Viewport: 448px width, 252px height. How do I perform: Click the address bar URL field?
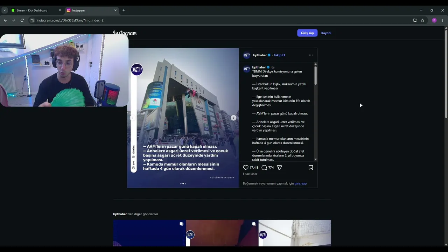220,20
